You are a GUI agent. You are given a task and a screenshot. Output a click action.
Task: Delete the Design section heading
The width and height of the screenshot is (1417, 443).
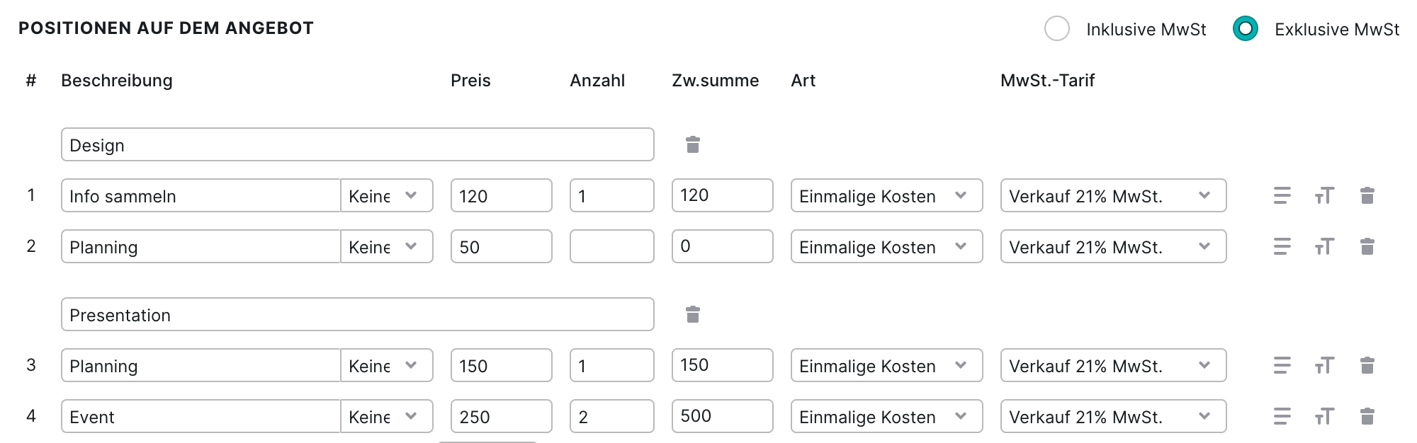[693, 144]
